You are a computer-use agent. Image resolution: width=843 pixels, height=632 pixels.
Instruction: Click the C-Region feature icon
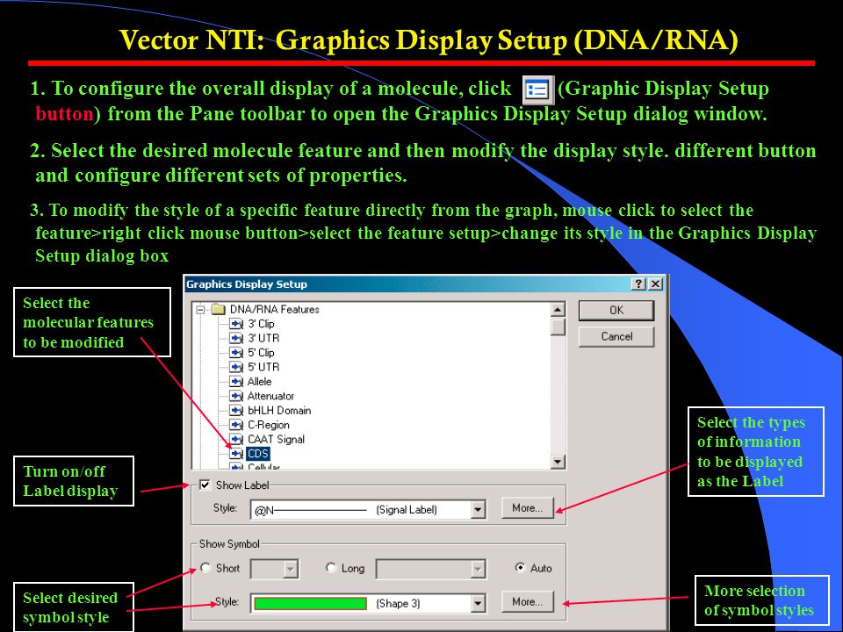236,425
